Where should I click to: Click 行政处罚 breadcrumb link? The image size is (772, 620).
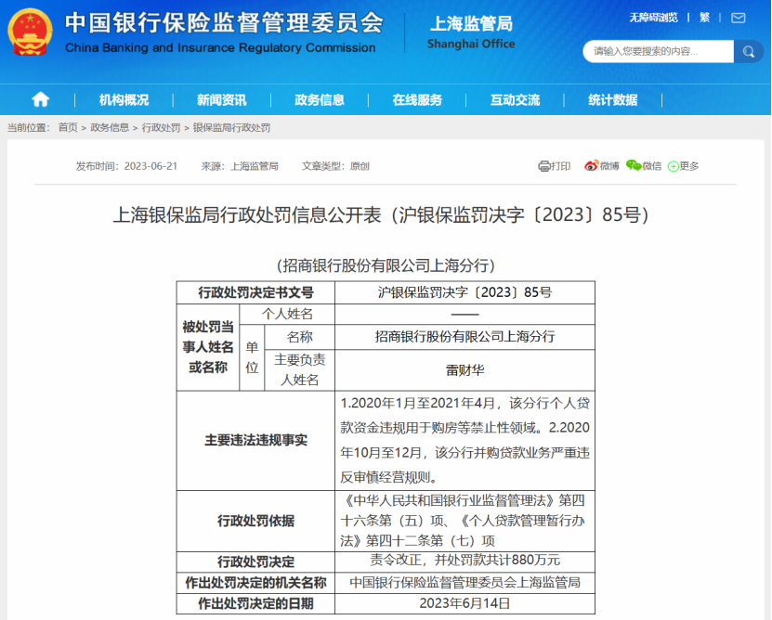pyautogui.click(x=161, y=128)
